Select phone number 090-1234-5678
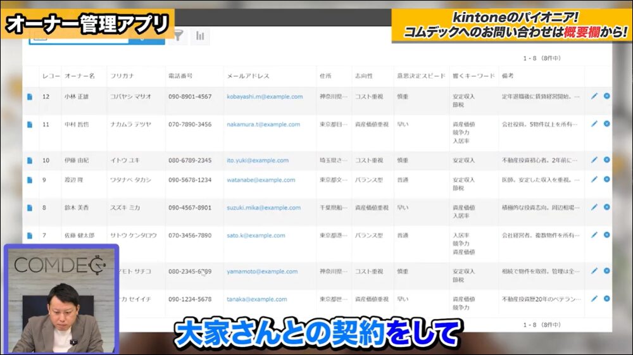The width and height of the screenshot is (633, 355). click(x=190, y=299)
